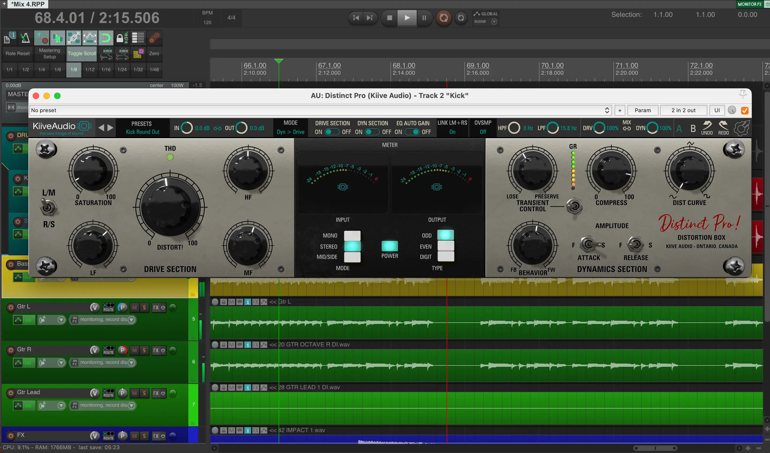Click the Gtr R ROUTE icon
Viewport: 770px width, 453px height.
pos(109,350)
